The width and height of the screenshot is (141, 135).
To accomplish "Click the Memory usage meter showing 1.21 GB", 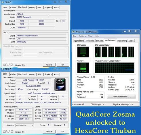I will pyautogui.click(x=83, y=68).
